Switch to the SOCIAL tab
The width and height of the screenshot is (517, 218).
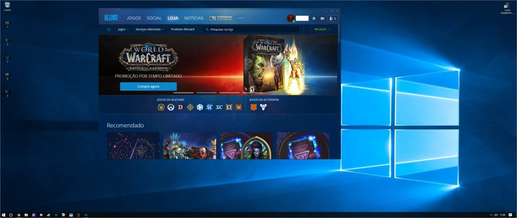(154, 18)
